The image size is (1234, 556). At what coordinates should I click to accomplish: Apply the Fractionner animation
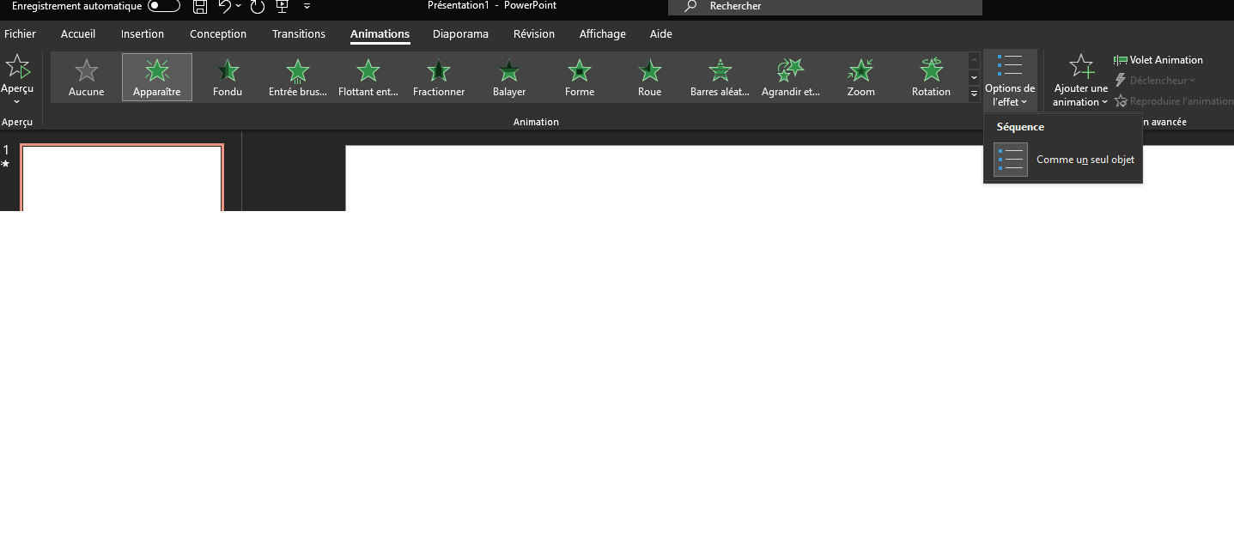coord(439,77)
